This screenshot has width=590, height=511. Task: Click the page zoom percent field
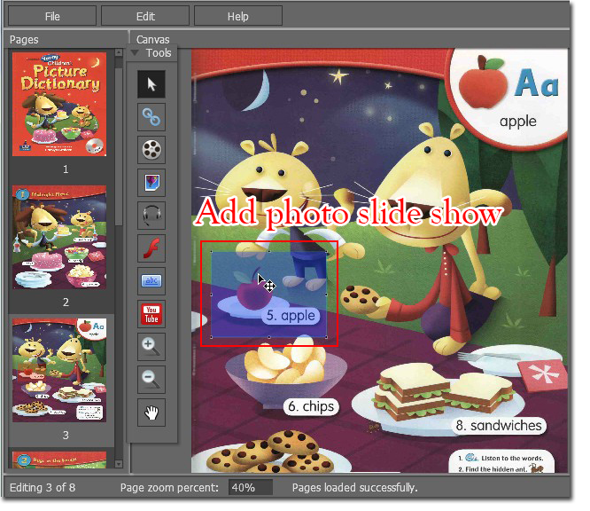pos(250,488)
